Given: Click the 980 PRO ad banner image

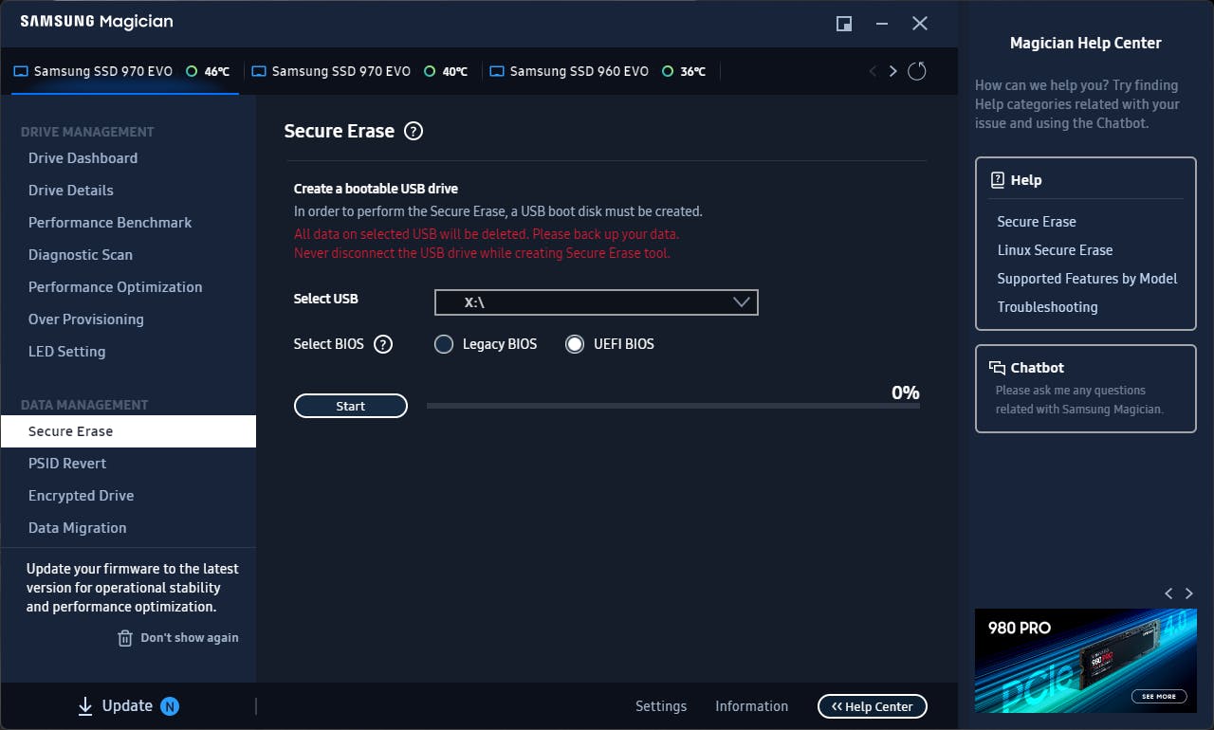Looking at the screenshot, I should (x=1086, y=661).
